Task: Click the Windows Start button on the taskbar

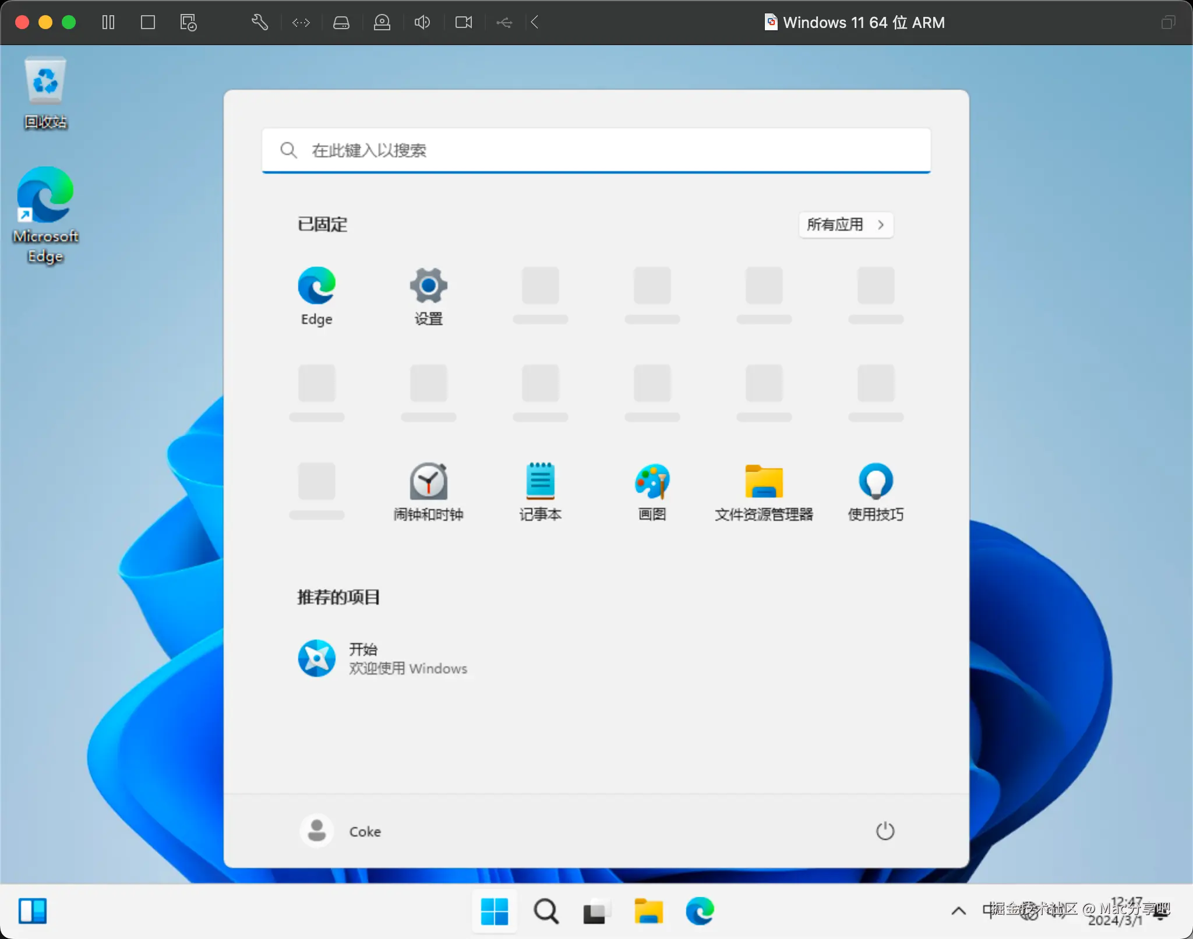Action: [x=495, y=911]
